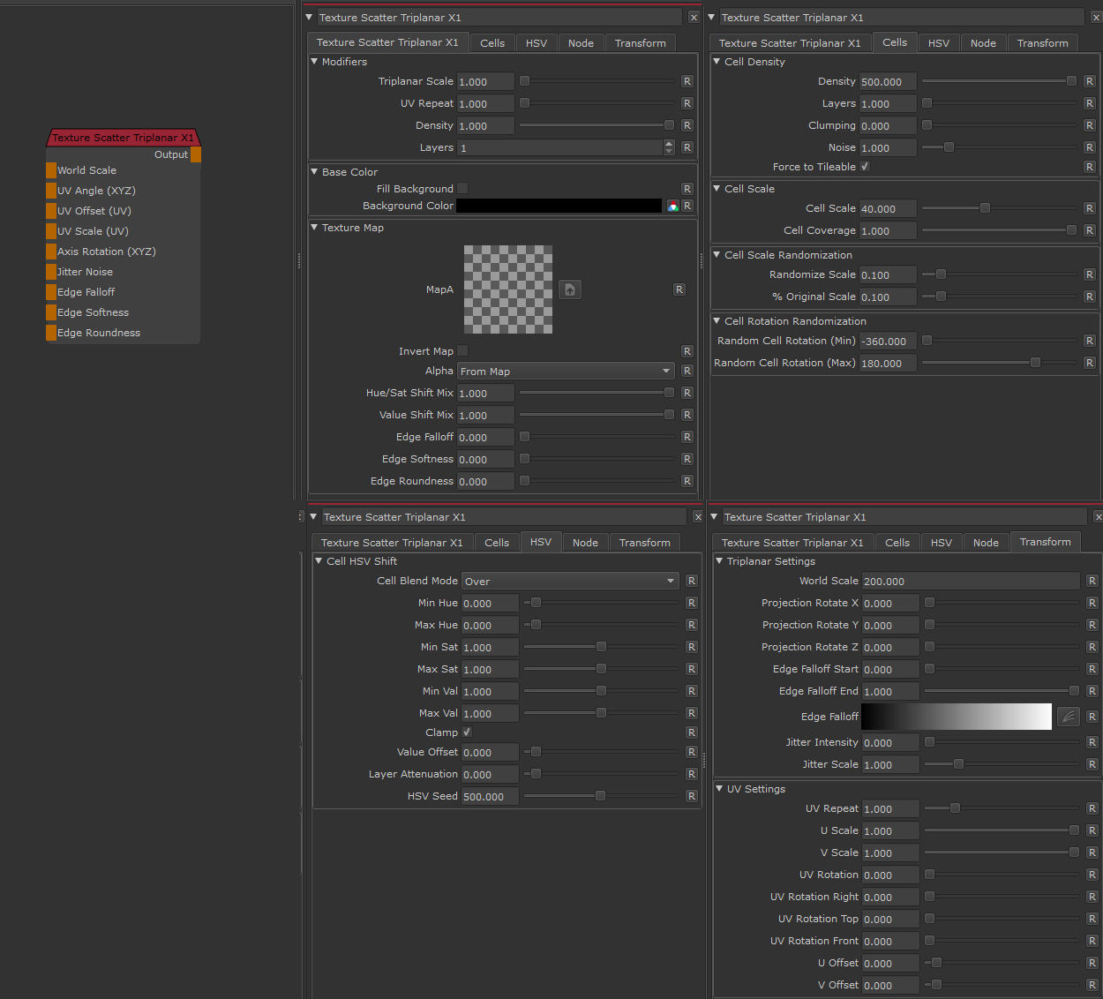Click the Jitter Noise input port on node
The image size is (1103, 999).
coord(51,272)
